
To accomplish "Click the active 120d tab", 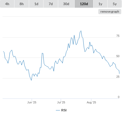I will pos(84,4).
